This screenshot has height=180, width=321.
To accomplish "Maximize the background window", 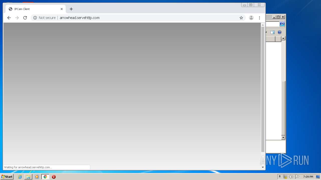I will coord(278,17).
